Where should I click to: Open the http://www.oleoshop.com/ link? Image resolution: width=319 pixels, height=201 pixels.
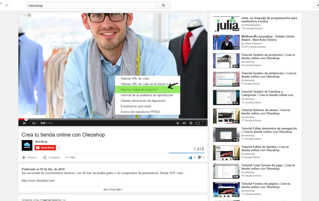(x=38, y=181)
